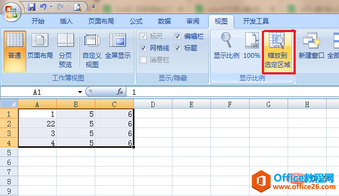The image size is (339, 196).
Task: Open the redo history dropdown arrow
Action: click(68, 7)
